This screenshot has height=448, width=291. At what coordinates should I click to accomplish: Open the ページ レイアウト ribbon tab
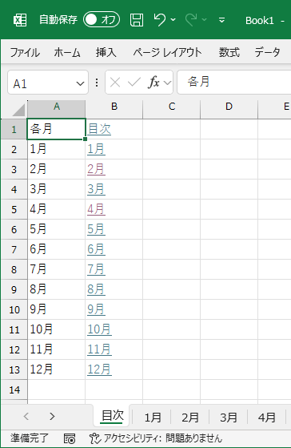click(167, 53)
